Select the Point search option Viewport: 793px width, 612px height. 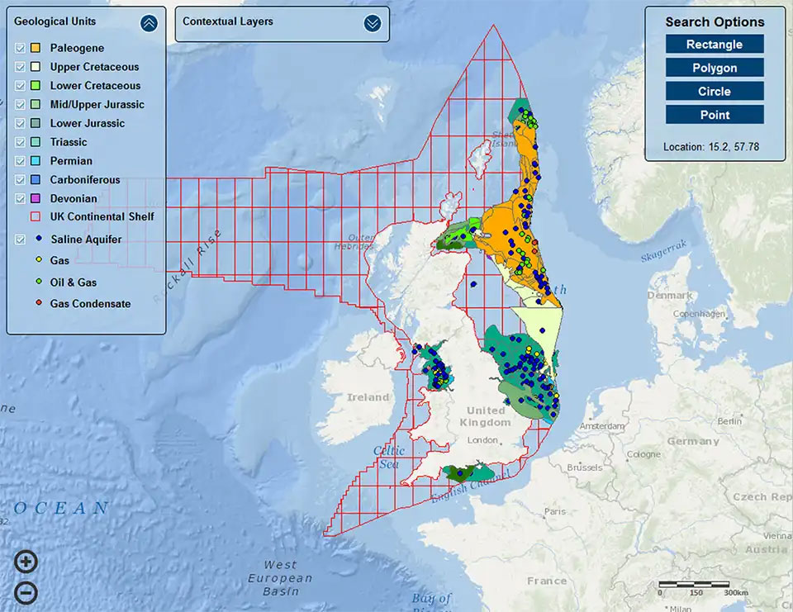[714, 115]
